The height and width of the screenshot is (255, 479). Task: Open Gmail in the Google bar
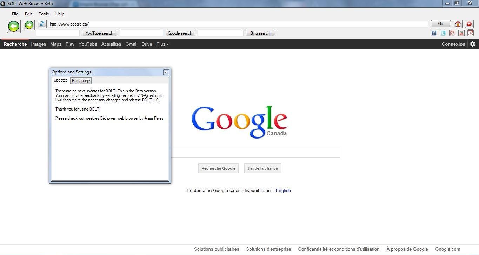pos(131,44)
